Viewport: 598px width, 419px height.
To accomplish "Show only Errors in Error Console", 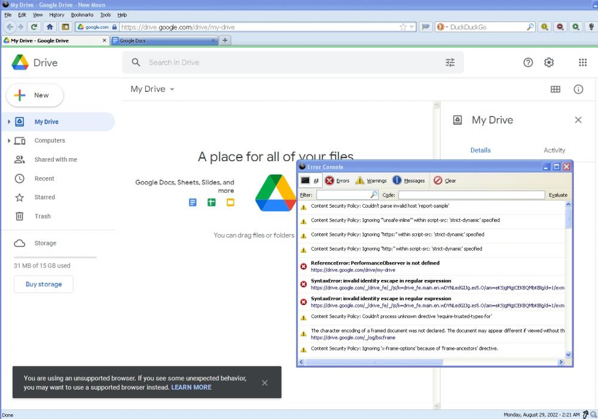I will click(337, 181).
